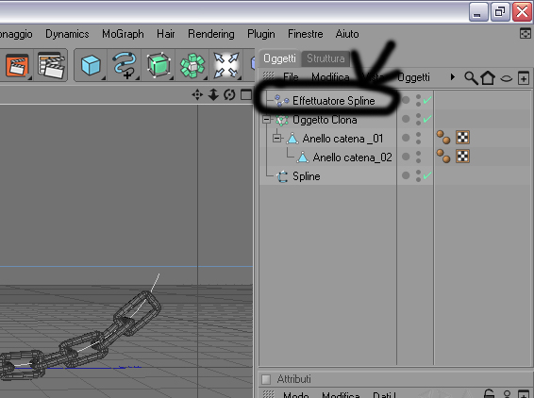This screenshot has width=534, height=398.
Task: Open the Attributi Modo menu
Action: pos(296,394)
